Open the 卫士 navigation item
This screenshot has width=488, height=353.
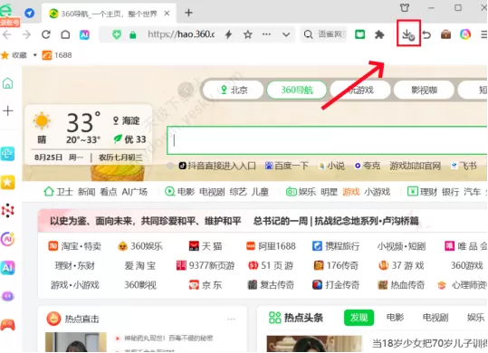(x=58, y=192)
